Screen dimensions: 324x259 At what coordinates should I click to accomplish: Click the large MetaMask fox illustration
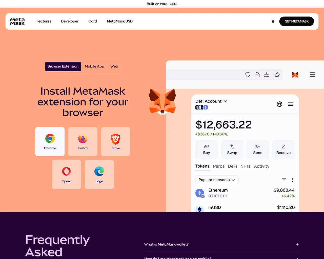coord(163,102)
